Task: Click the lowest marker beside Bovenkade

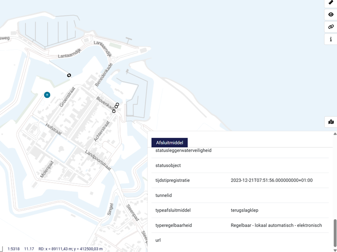Action: [x=114, y=111]
